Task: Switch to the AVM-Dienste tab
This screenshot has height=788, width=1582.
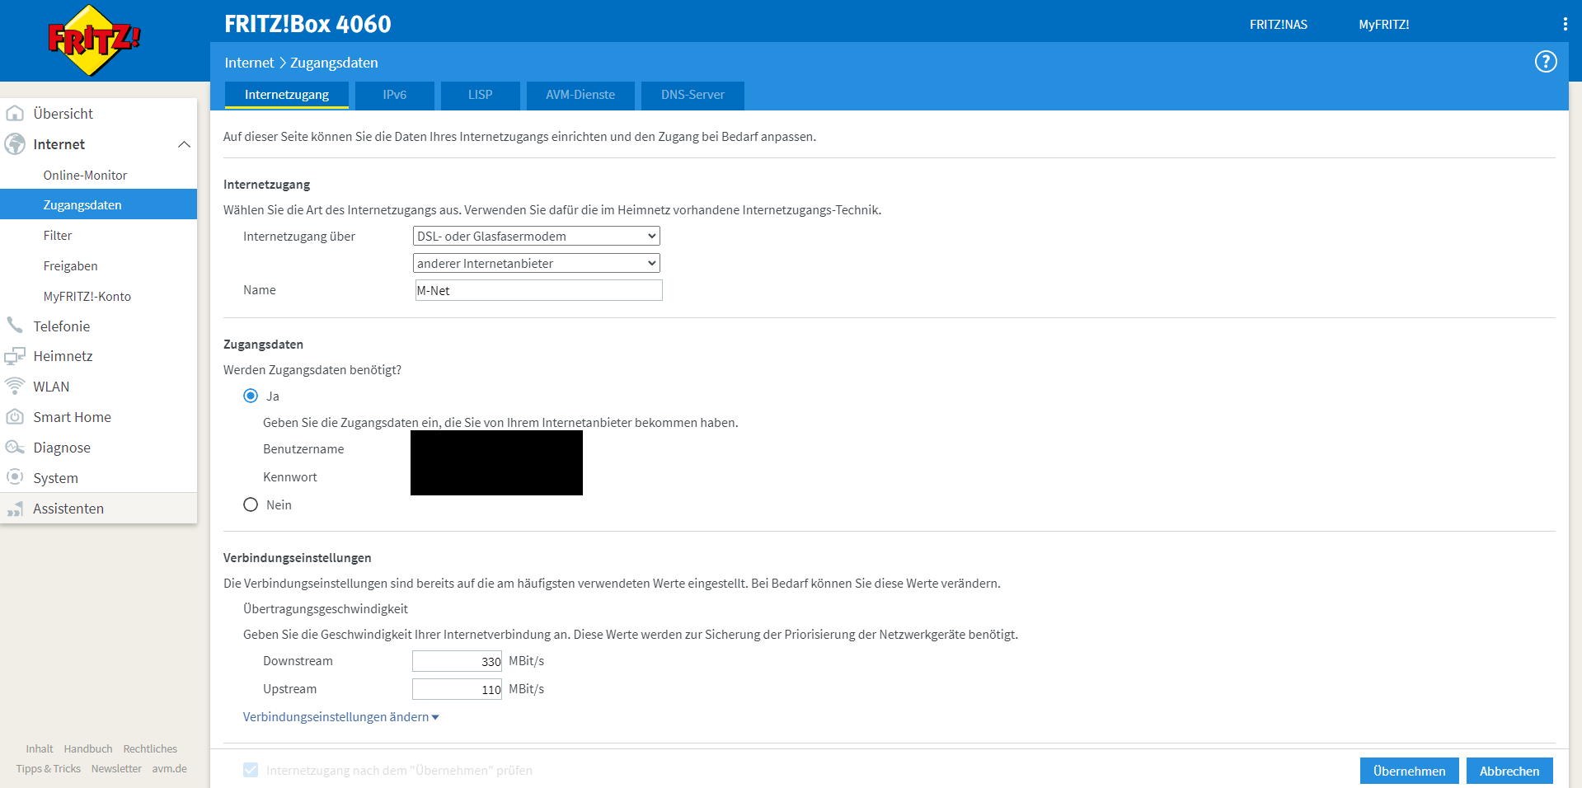Action: tap(580, 95)
